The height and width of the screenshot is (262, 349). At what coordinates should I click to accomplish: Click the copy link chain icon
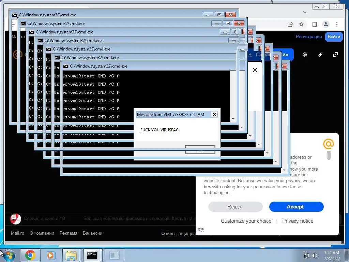tap(320, 55)
